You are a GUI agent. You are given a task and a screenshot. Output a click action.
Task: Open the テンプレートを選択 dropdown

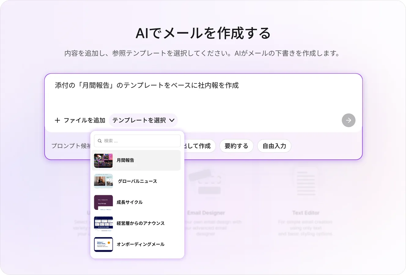(x=143, y=120)
